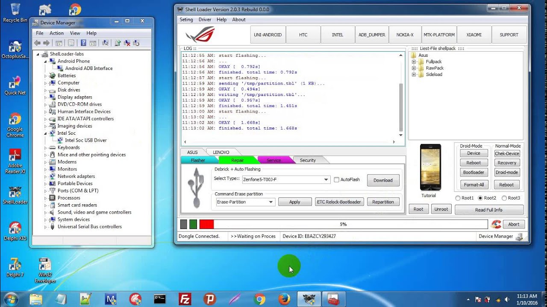Click the ROG logo in Shell Loader
Image resolution: width=547 pixels, height=307 pixels.
pyautogui.click(x=200, y=35)
